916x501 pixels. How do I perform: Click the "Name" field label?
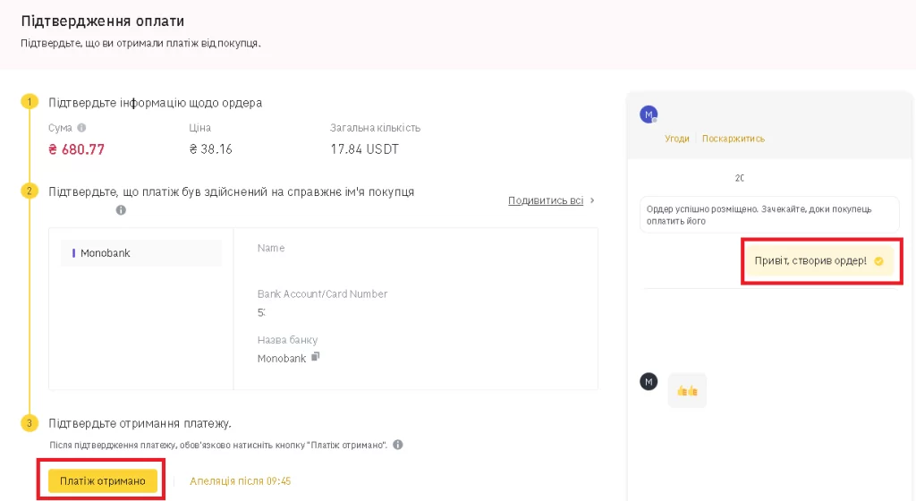271,248
